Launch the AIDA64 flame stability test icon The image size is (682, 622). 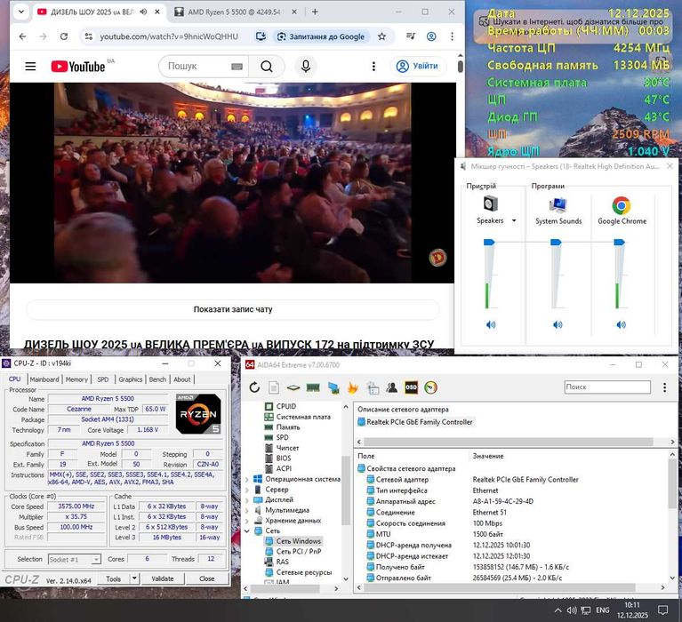point(352,387)
